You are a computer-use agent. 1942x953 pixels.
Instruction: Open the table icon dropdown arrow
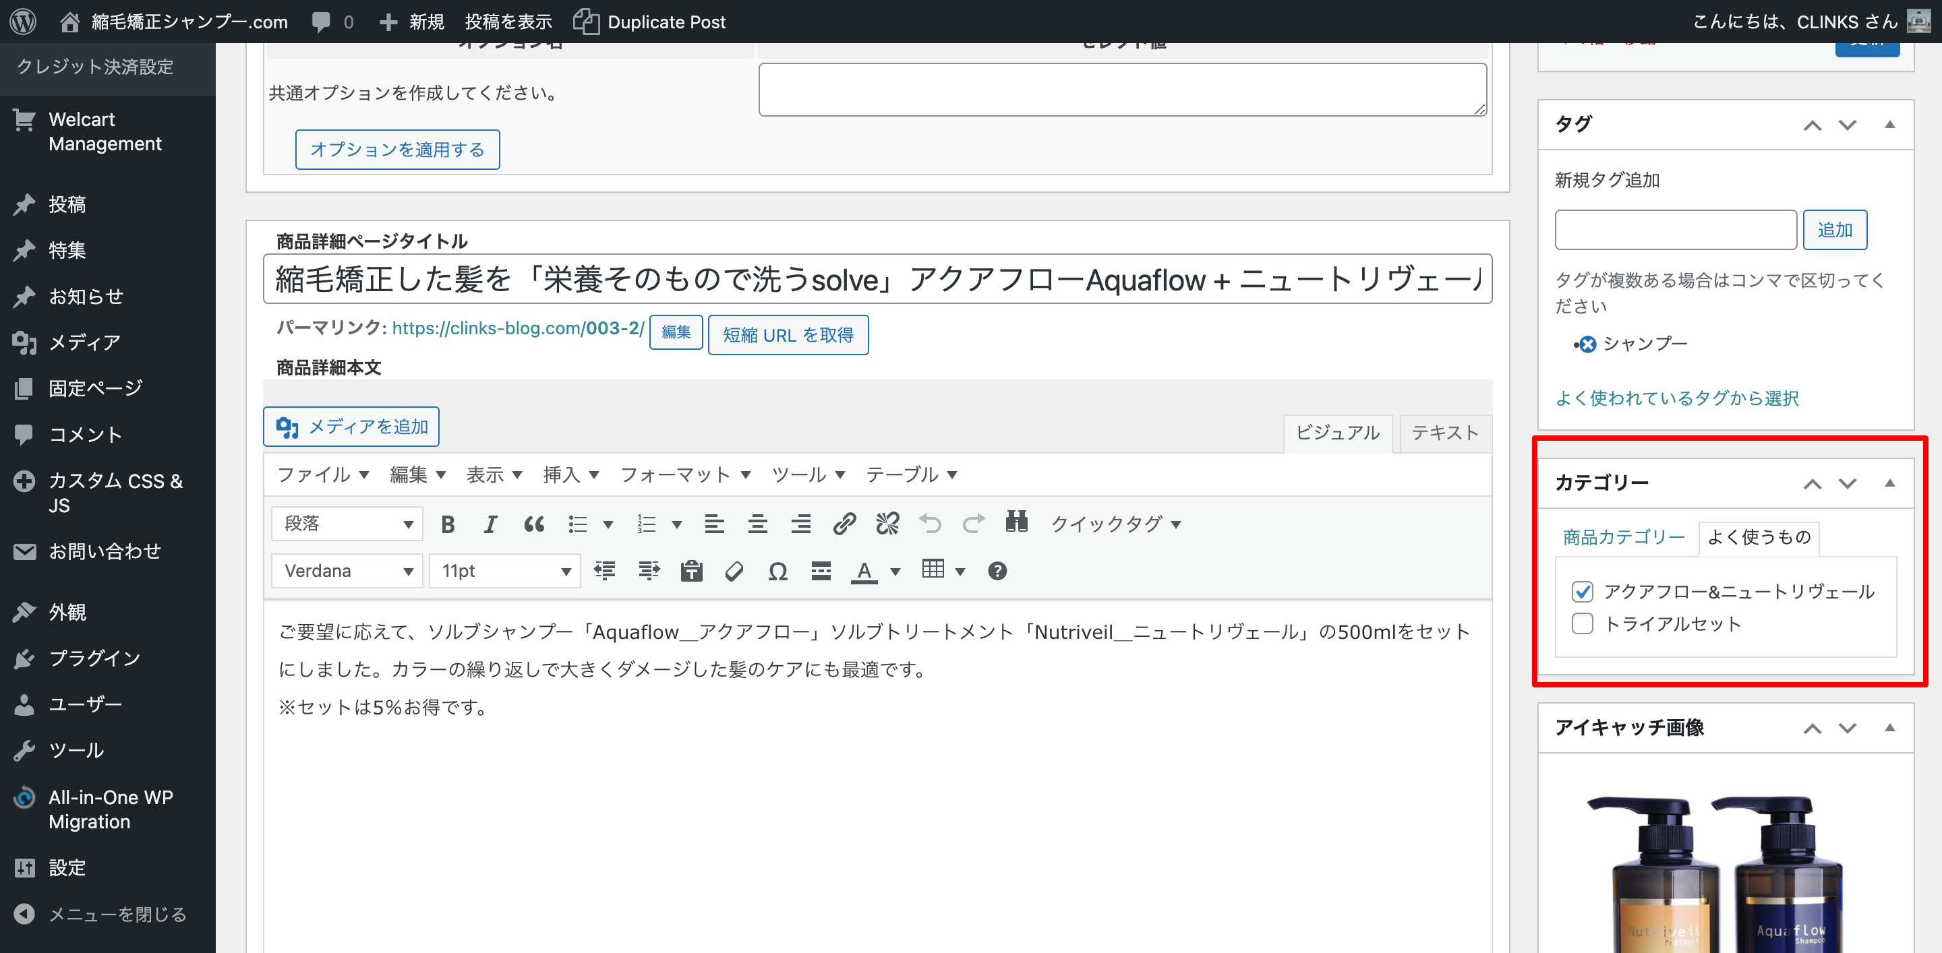[960, 572]
